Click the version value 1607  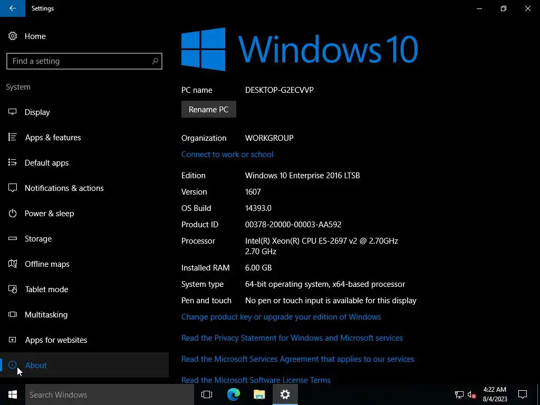(x=253, y=192)
